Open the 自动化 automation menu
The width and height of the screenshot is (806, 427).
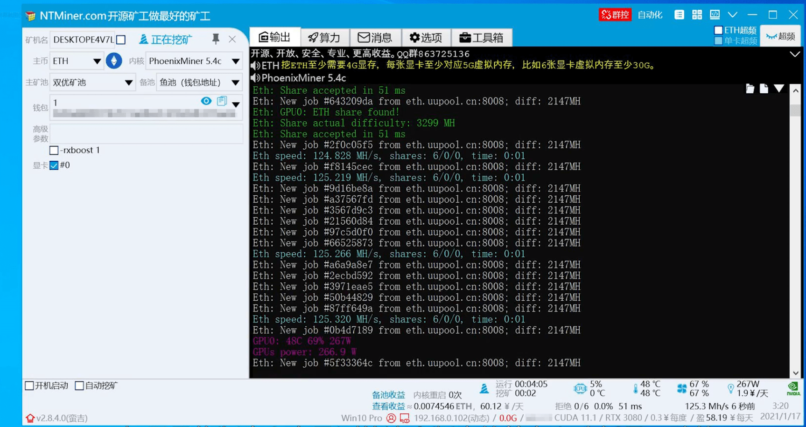[x=650, y=15]
